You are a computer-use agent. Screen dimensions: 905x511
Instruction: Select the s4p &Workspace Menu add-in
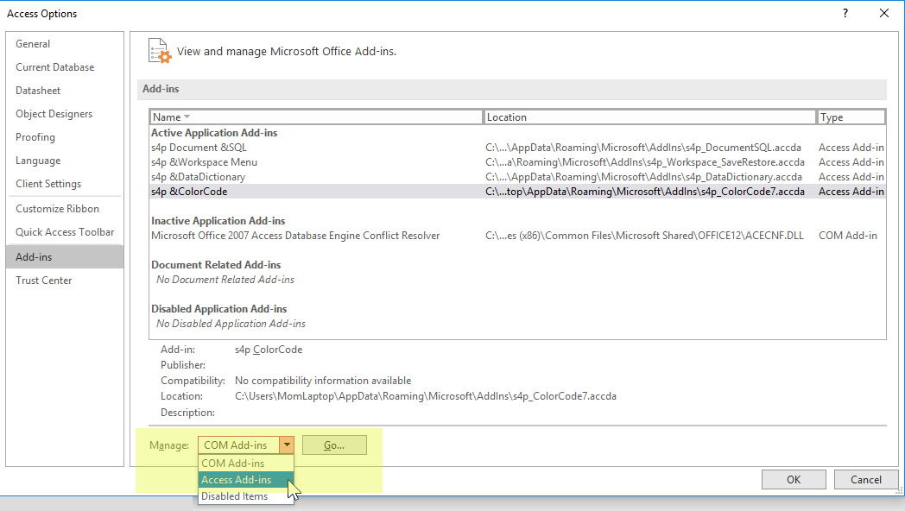pos(517,162)
